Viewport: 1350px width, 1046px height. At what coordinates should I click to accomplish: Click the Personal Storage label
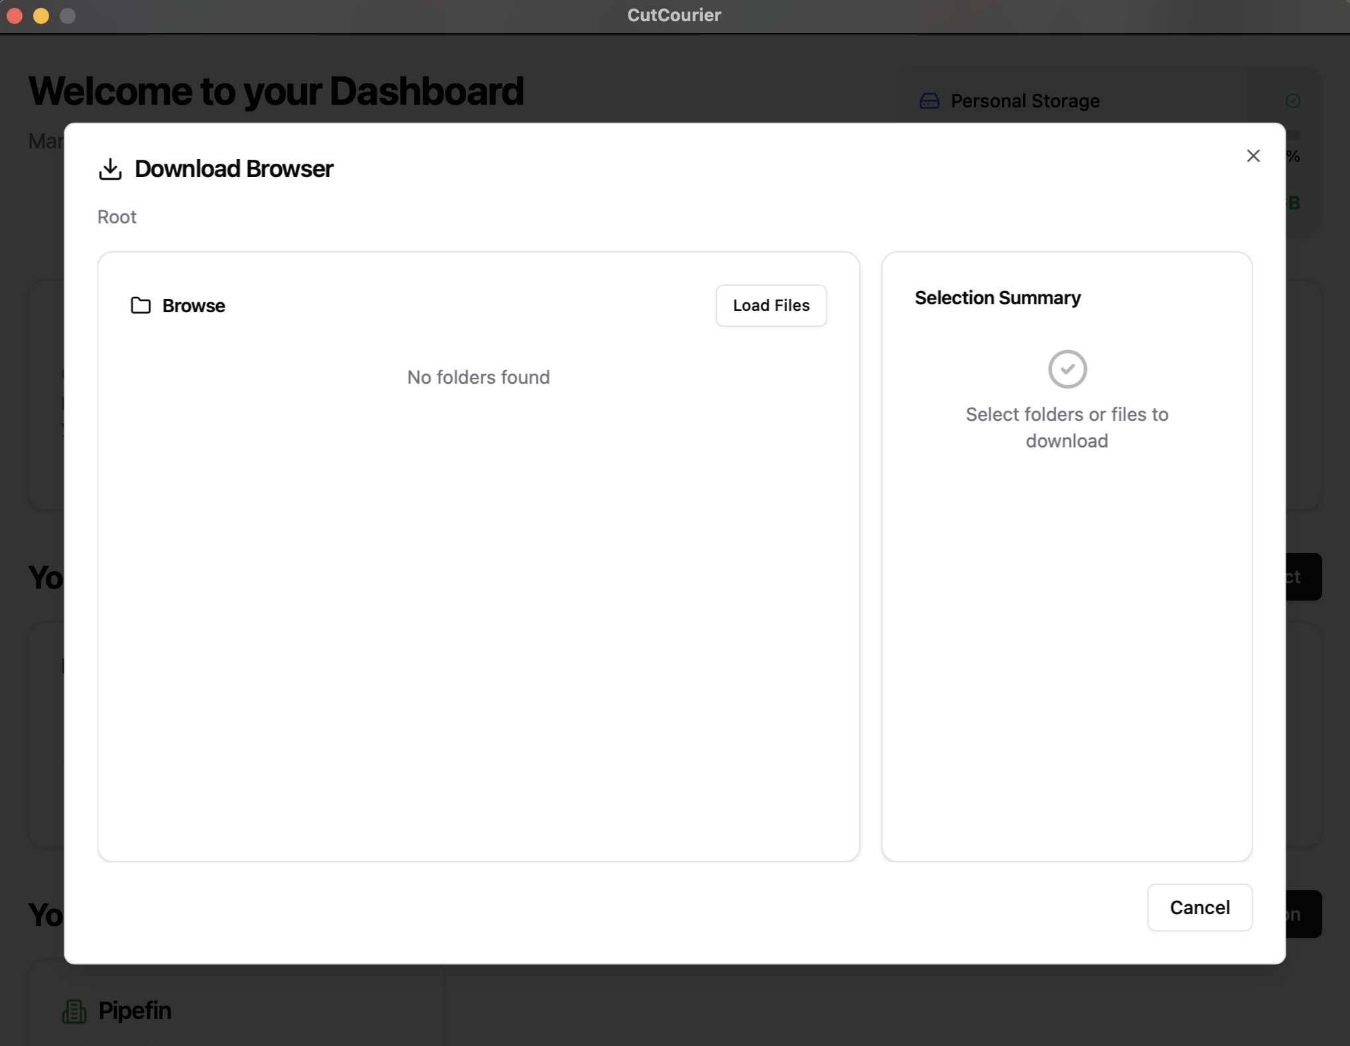(x=1025, y=101)
